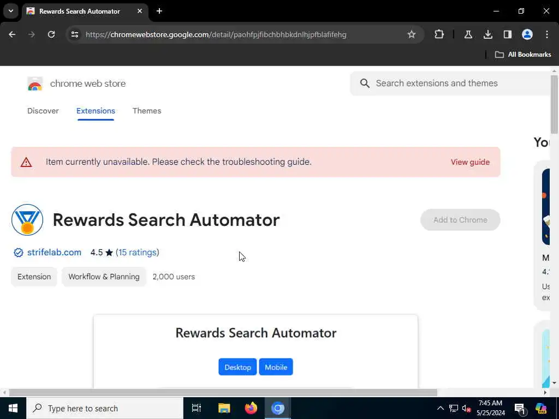The image size is (559, 419).
Task: Click the scroll right arrow of horizontal scrollbar
Action: coord(545,393)
